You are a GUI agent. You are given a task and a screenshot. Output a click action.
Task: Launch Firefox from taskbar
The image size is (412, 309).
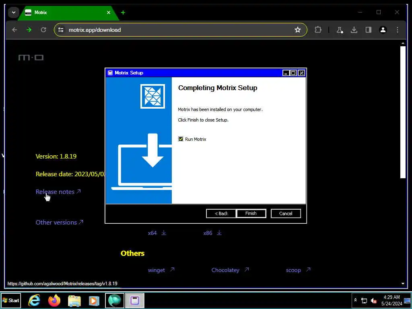(54, 300)
